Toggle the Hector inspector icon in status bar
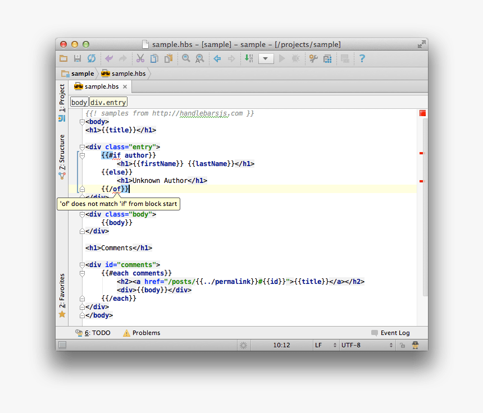This screenshot has width=483, height=413. [416, 345]
